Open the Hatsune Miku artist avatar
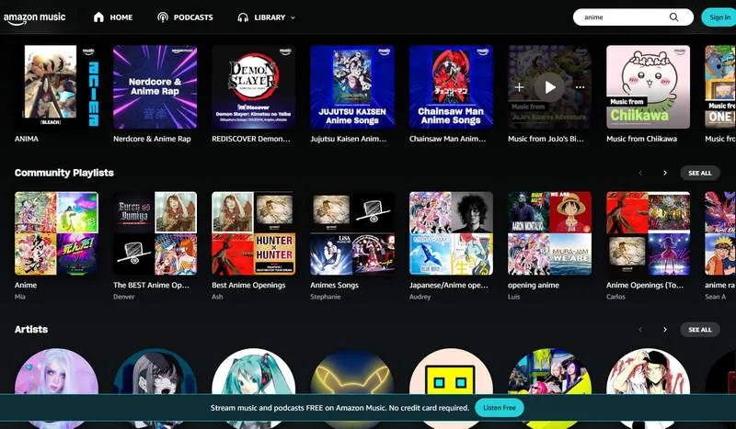 pyautogui.click(x=254, y=371)
